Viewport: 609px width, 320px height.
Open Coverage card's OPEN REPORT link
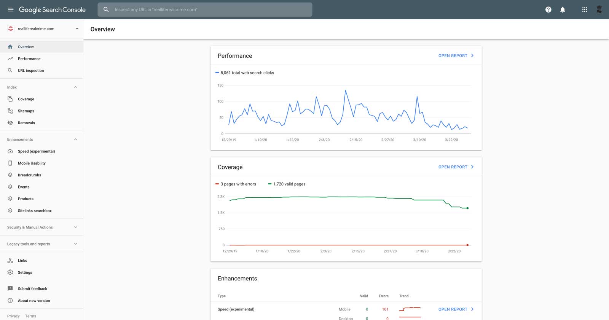point(453,167)
